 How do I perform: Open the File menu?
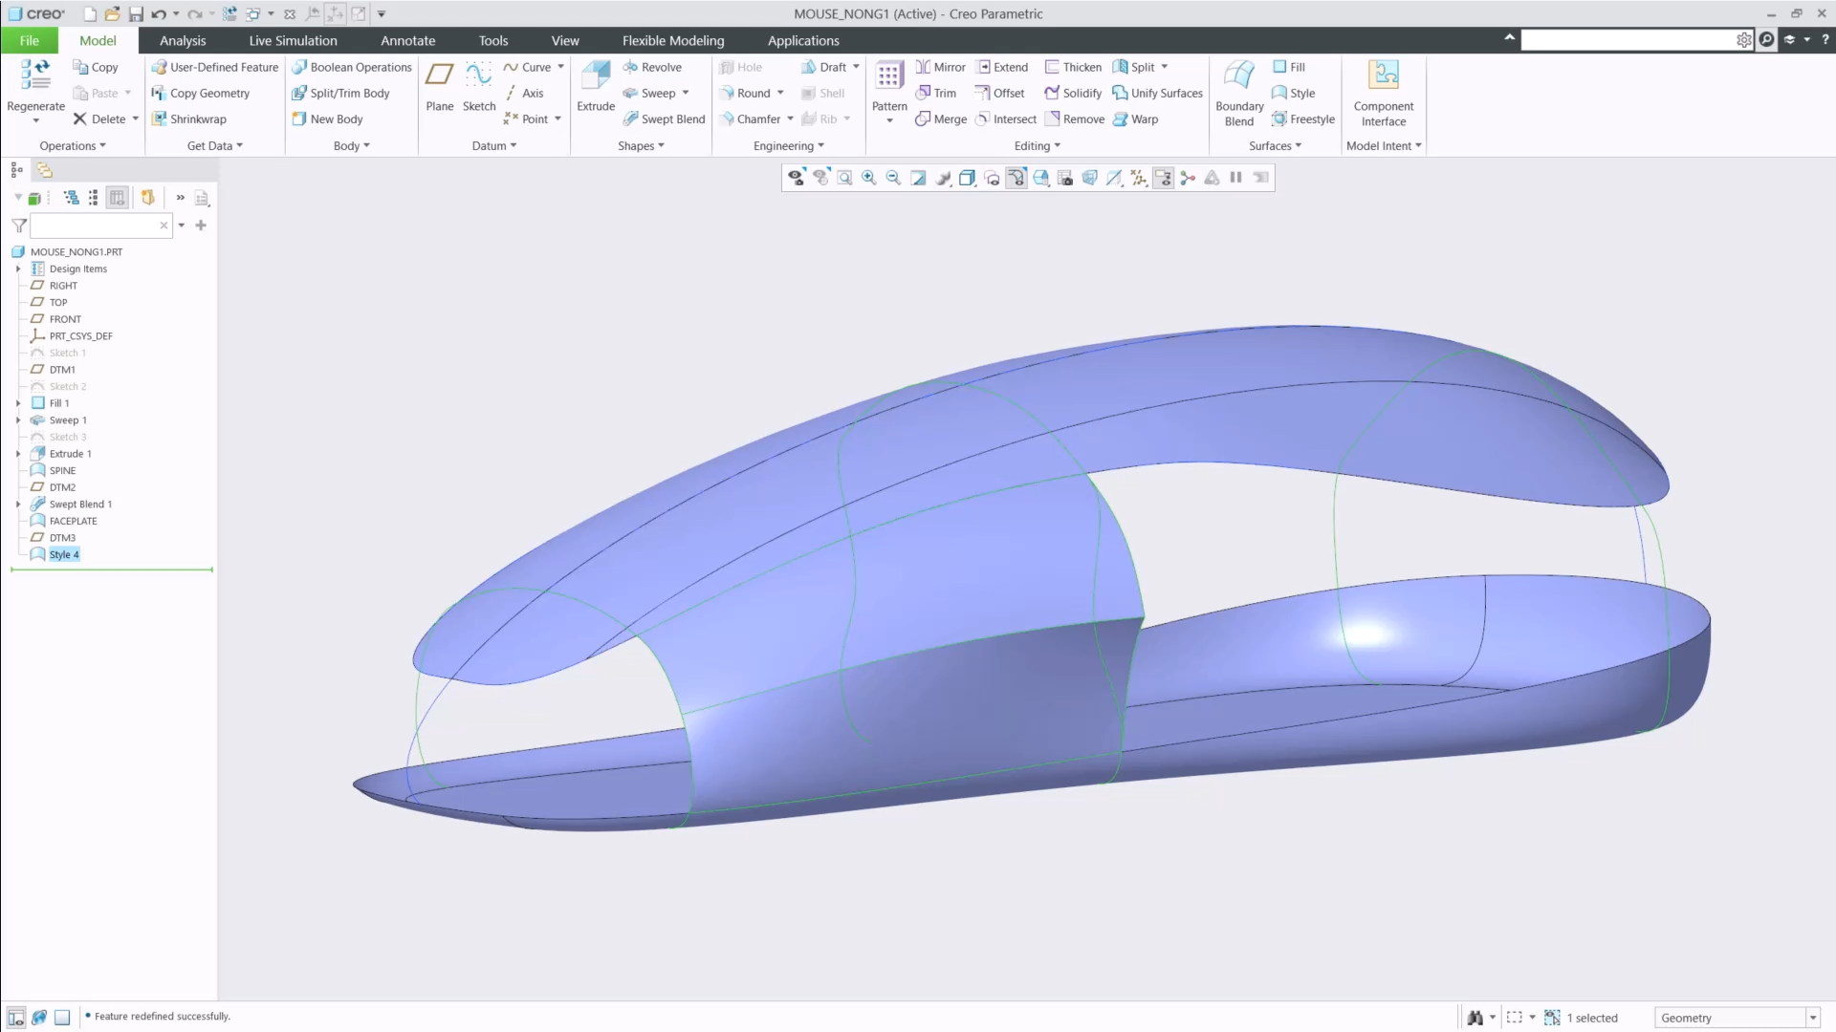(x=30, y=40)
